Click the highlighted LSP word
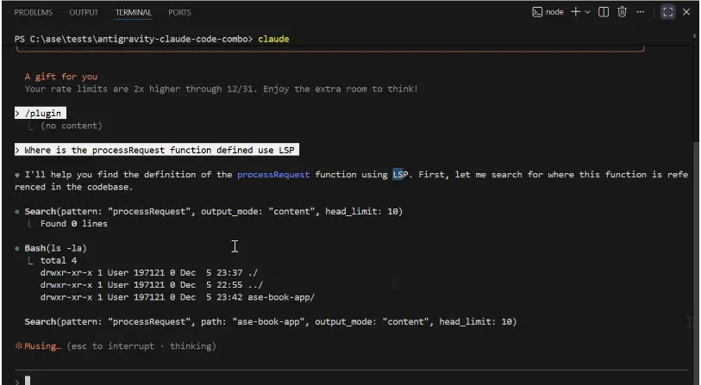 click(x=400, y=174)
